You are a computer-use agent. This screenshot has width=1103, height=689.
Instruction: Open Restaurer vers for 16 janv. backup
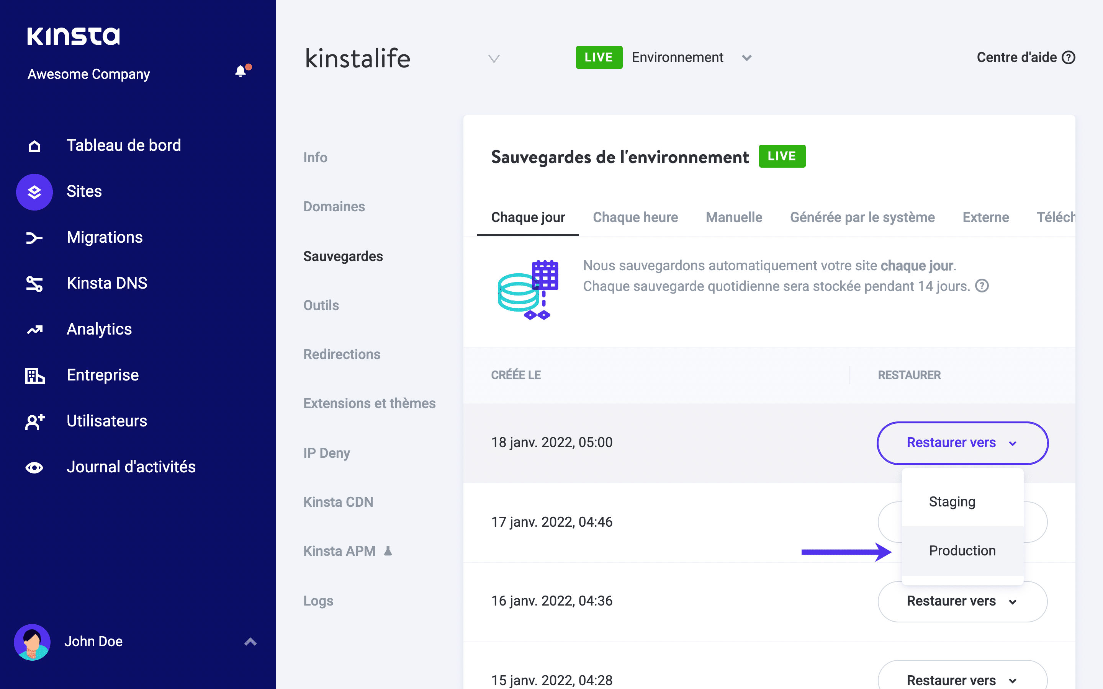coord(962,601)
